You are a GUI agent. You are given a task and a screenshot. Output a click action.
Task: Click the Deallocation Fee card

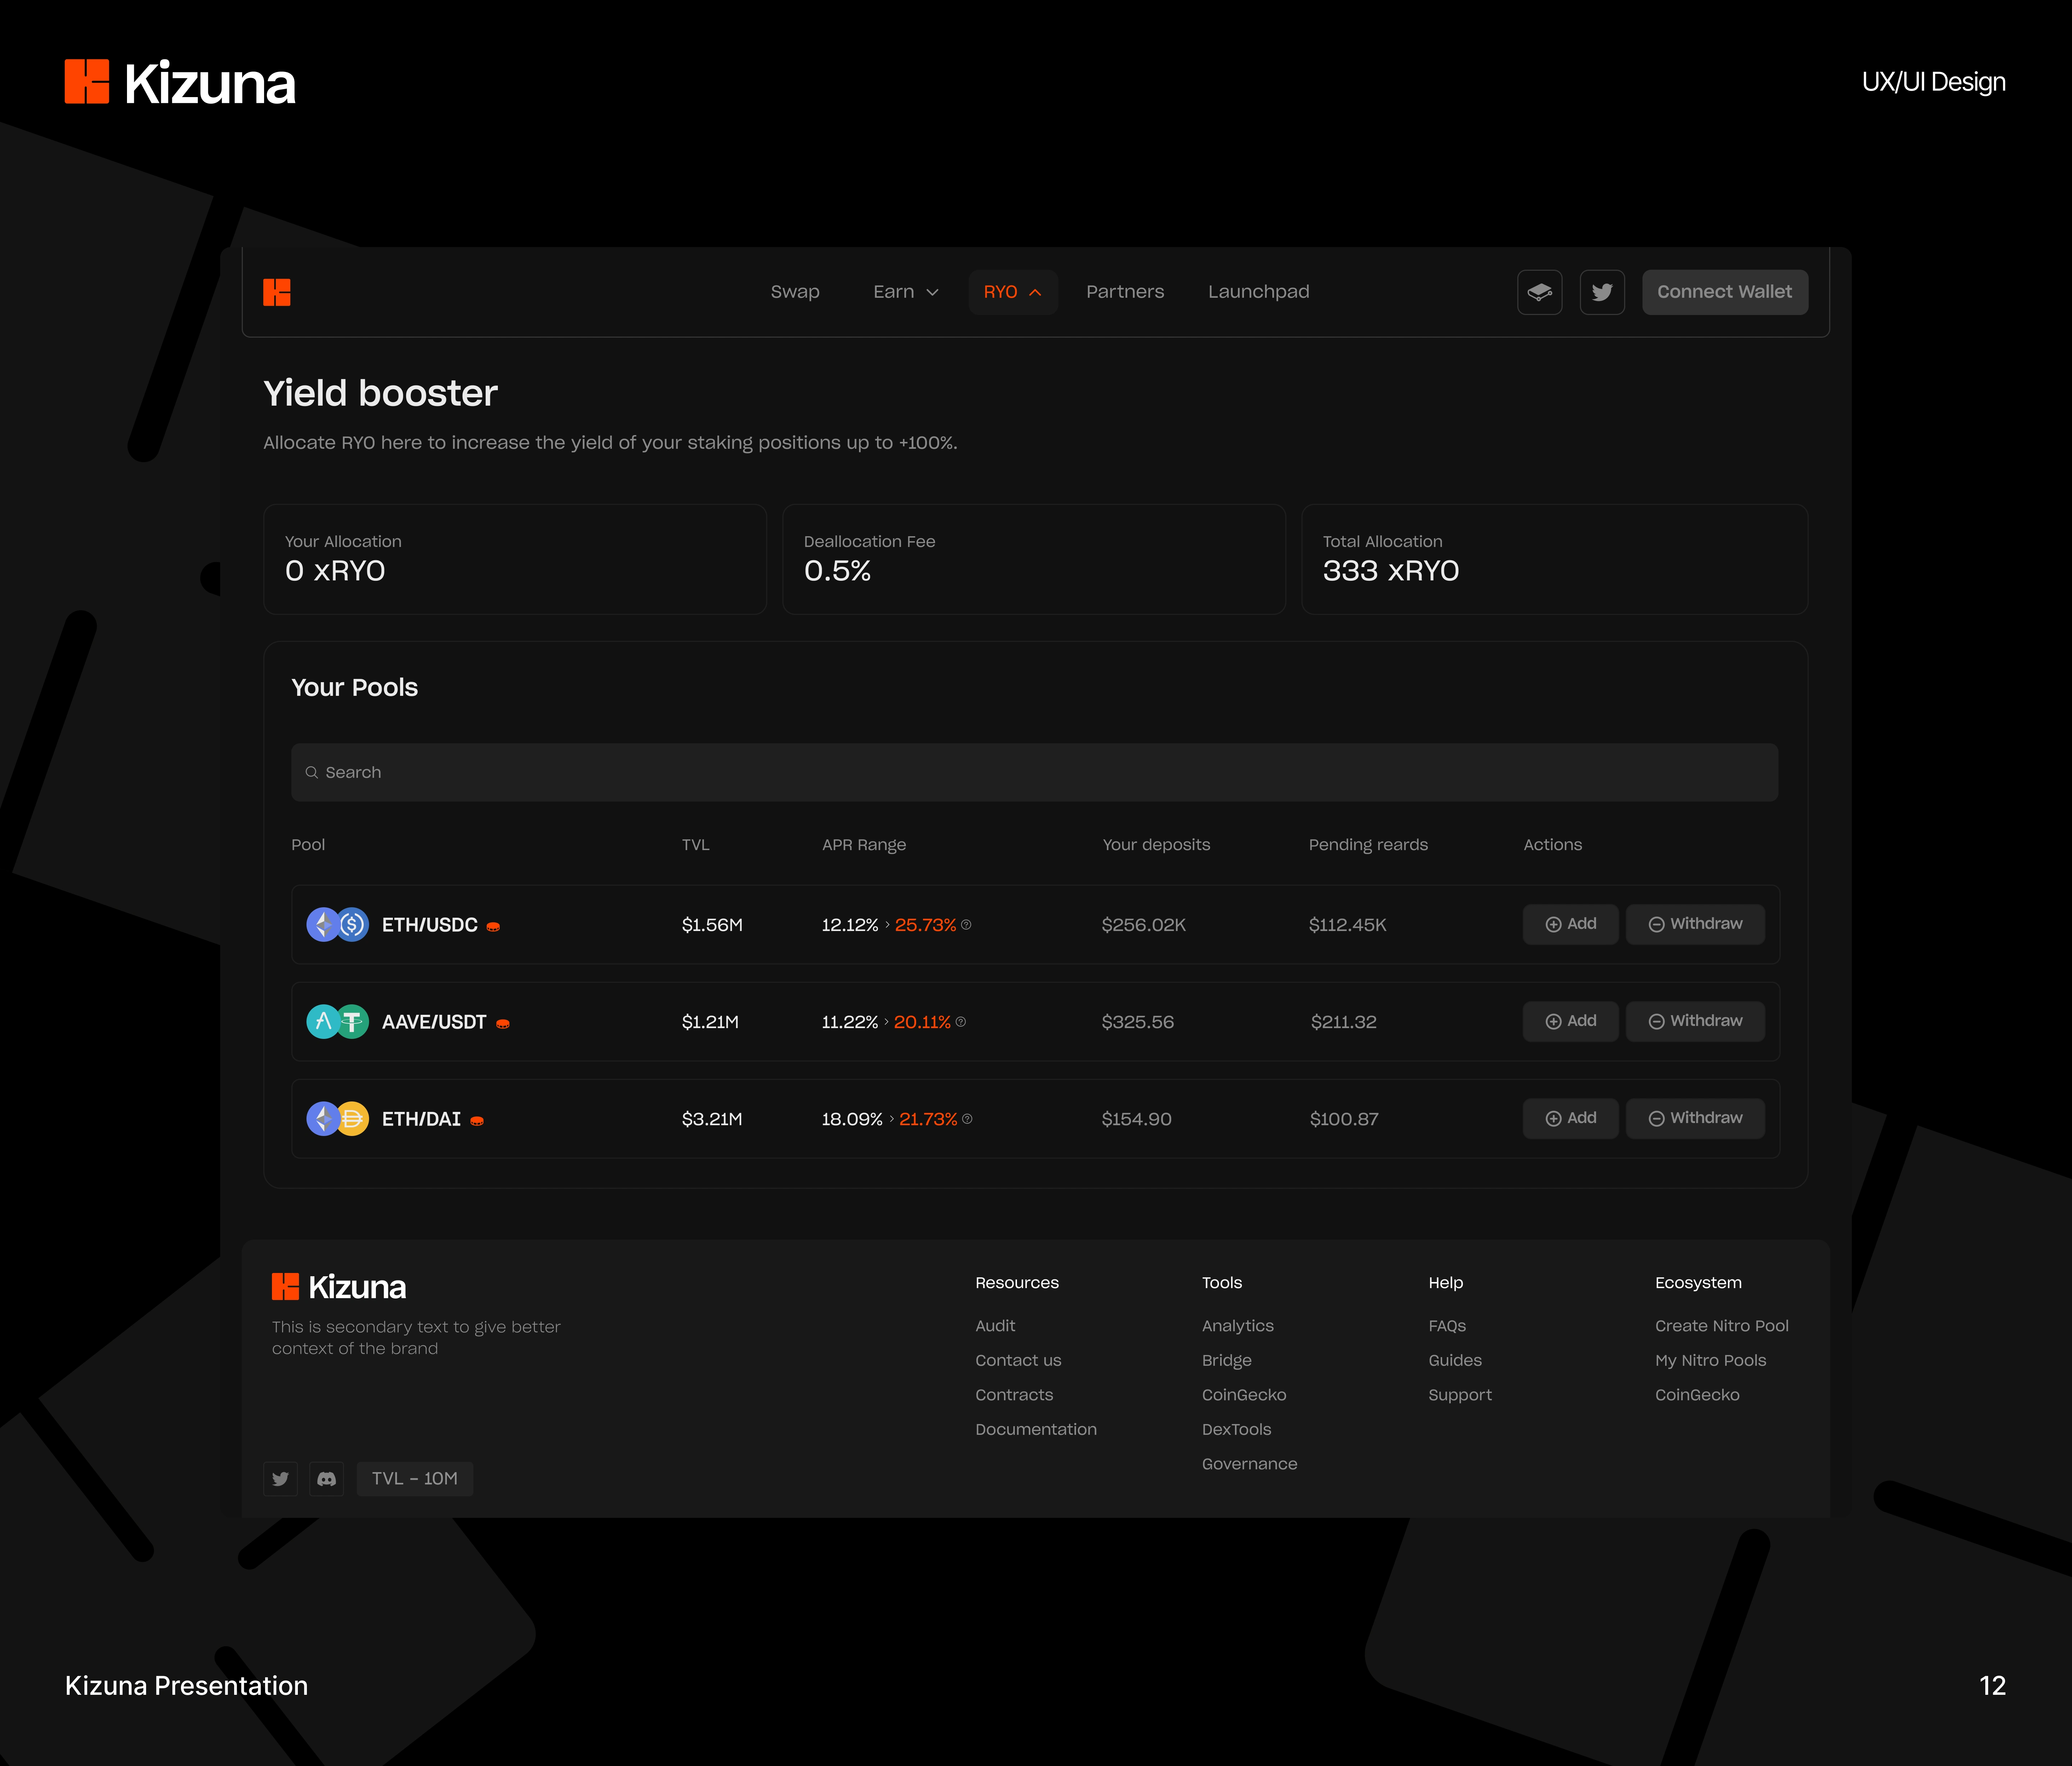pyautogui.click(x=1034, y=559)
